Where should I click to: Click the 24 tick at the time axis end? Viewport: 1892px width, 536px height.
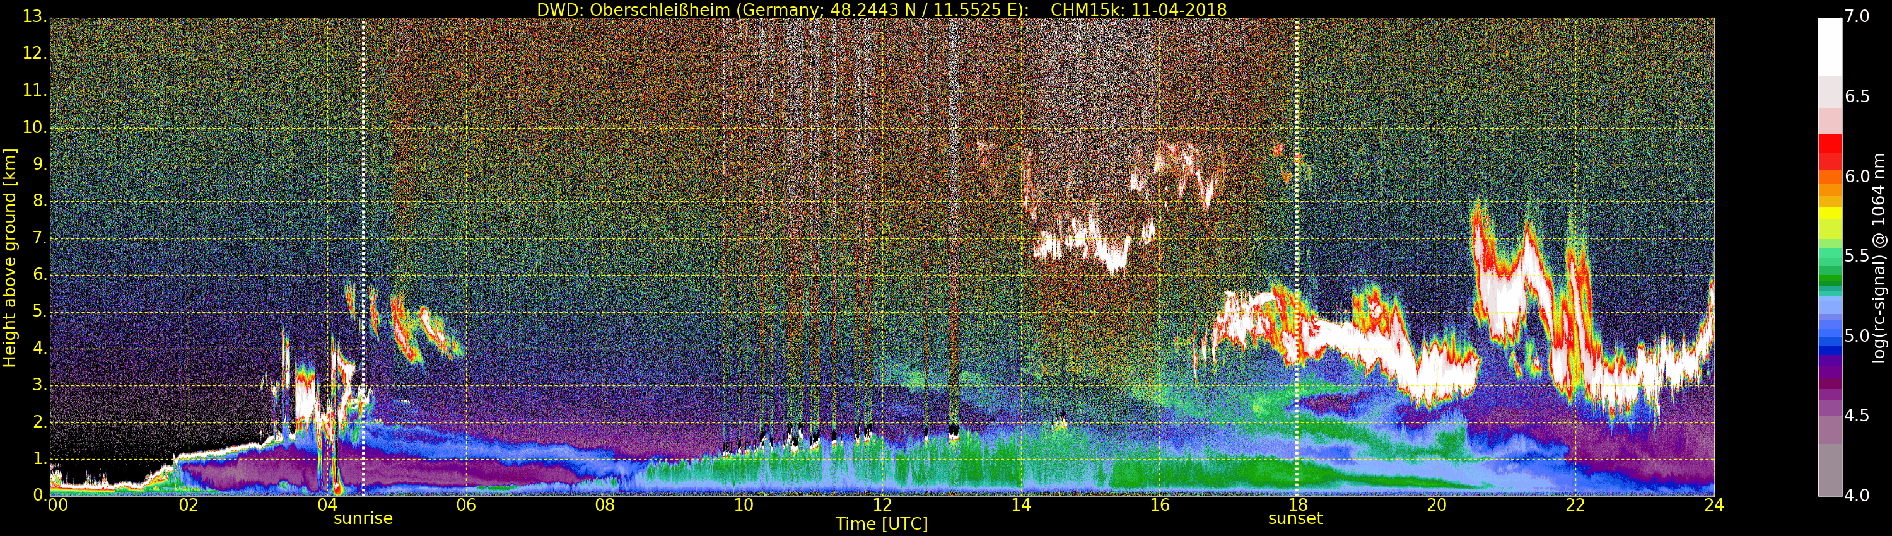pyautogui.click(x=1714, y=505)
